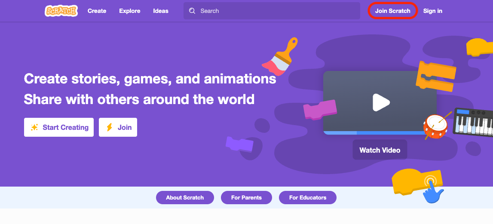The image size is (493, 224).
Task: Click the Join button with lightning bolt
Action: coord(118,127)
